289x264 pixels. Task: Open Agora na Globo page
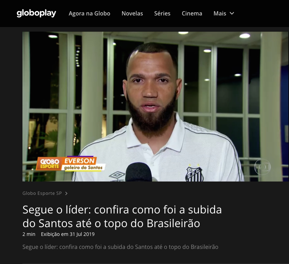[89, 13]
